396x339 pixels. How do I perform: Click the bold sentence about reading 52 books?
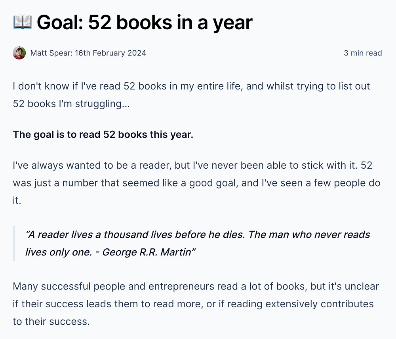tap(103, 134)
